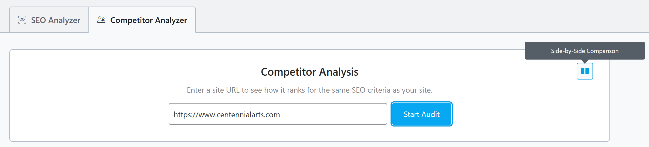Focus the field containing https://www.centennialarts.com

point(278,114)
